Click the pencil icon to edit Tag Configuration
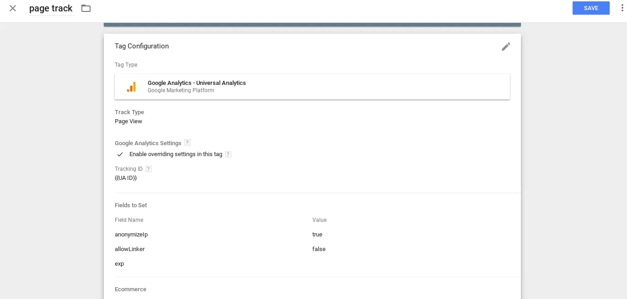 (506, 47)
